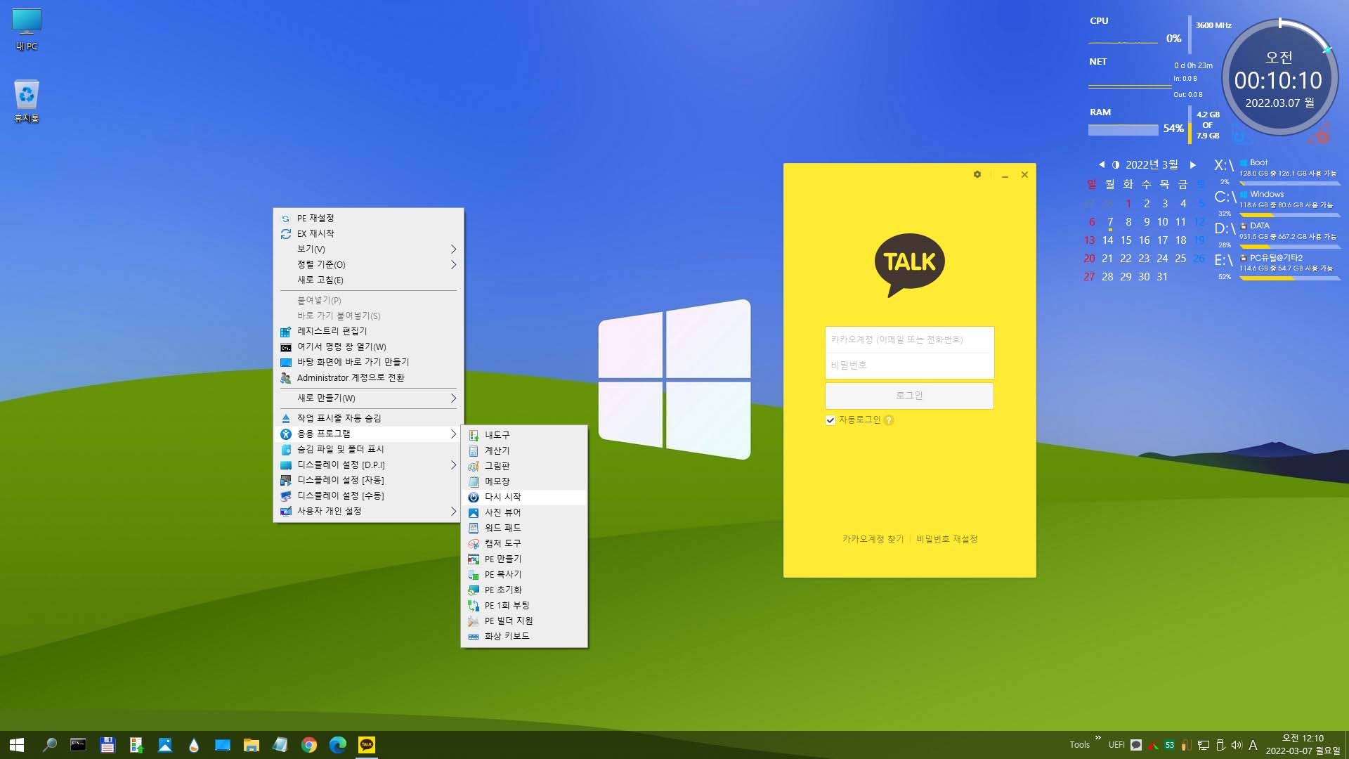Open 화상 키보드 from submenu
The image size is (1349, 759).
tap(524, 636)
